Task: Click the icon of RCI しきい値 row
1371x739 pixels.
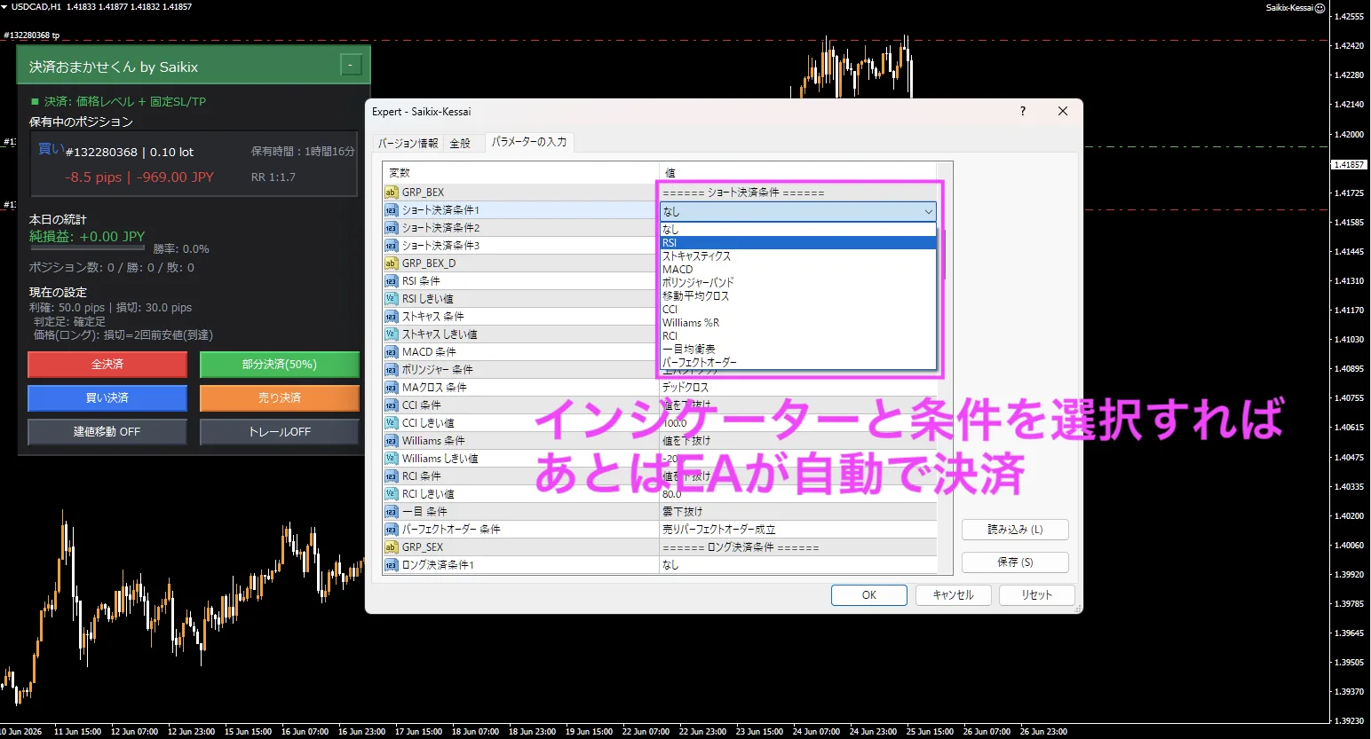Action: pos(391,494)
